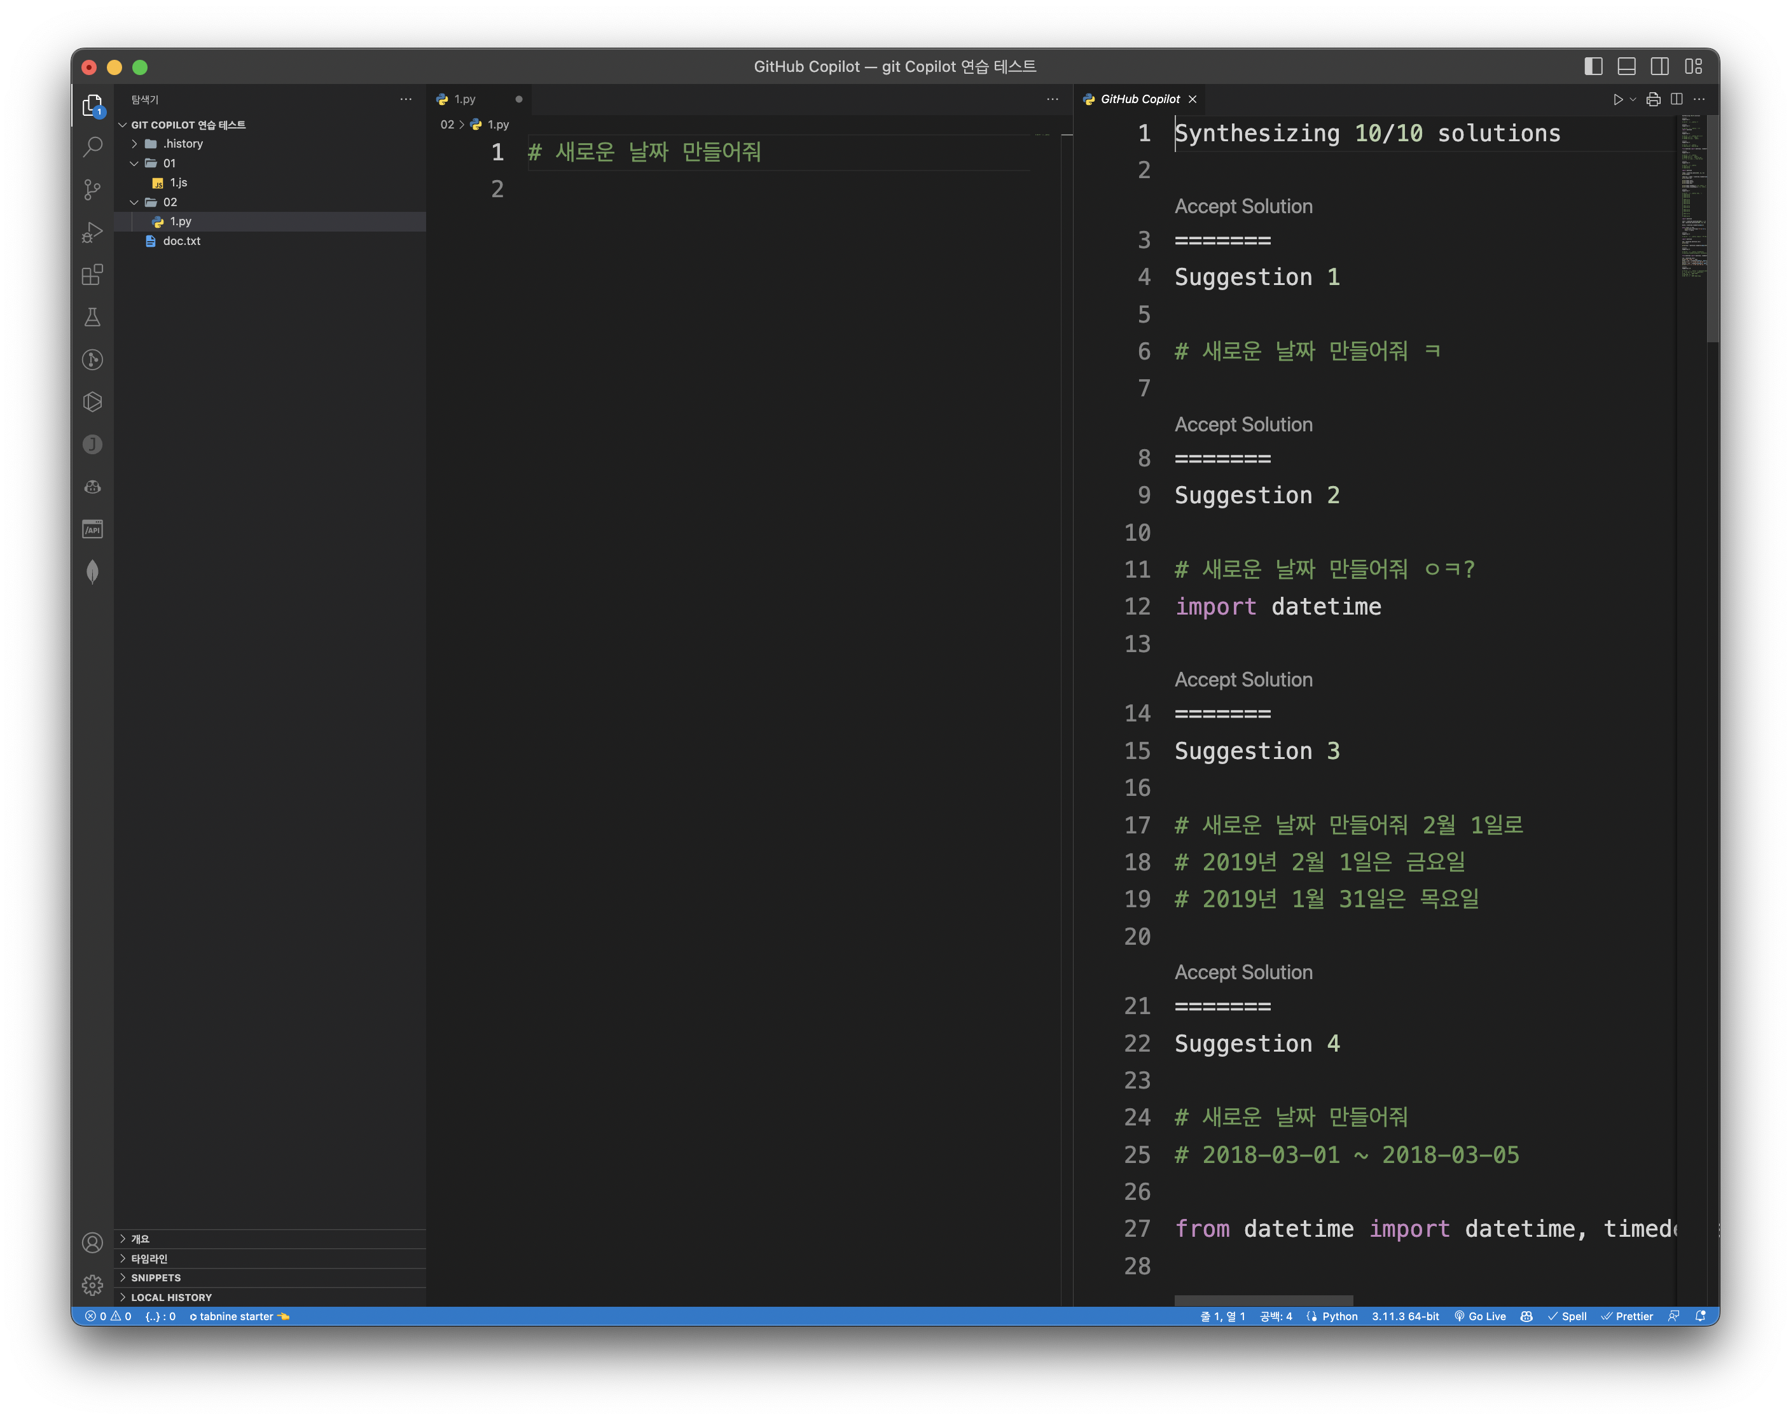The image size is (1791, 1420).
Task: Close the GitHub Copilot tab
Action: [1193, 99]
